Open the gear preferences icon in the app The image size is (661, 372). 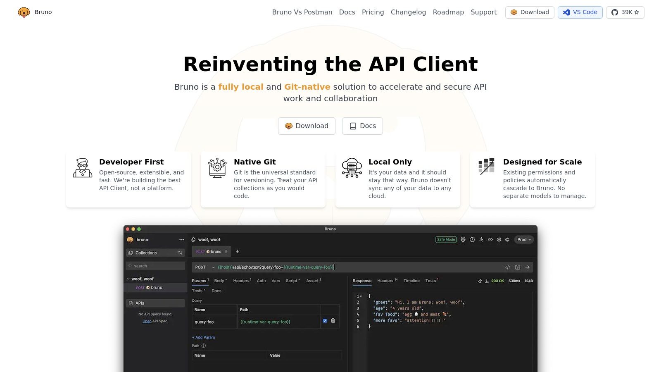tap(499, 240)
